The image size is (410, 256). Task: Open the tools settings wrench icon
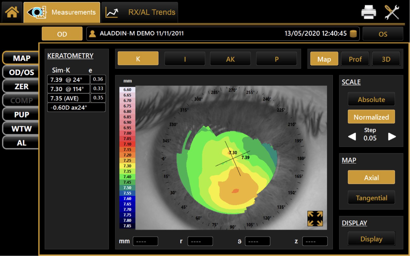coord(392,12)
